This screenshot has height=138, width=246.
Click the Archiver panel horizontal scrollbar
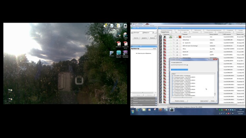pos(144,92)
